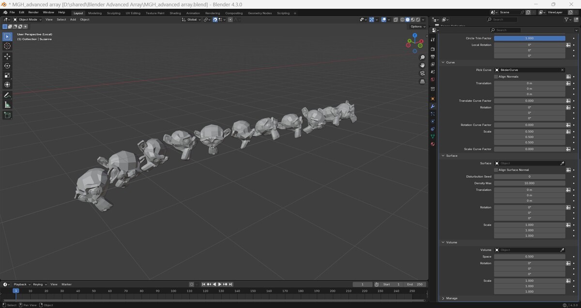
Task: Switch to solid viewport shading
Action: pos(408,20)
